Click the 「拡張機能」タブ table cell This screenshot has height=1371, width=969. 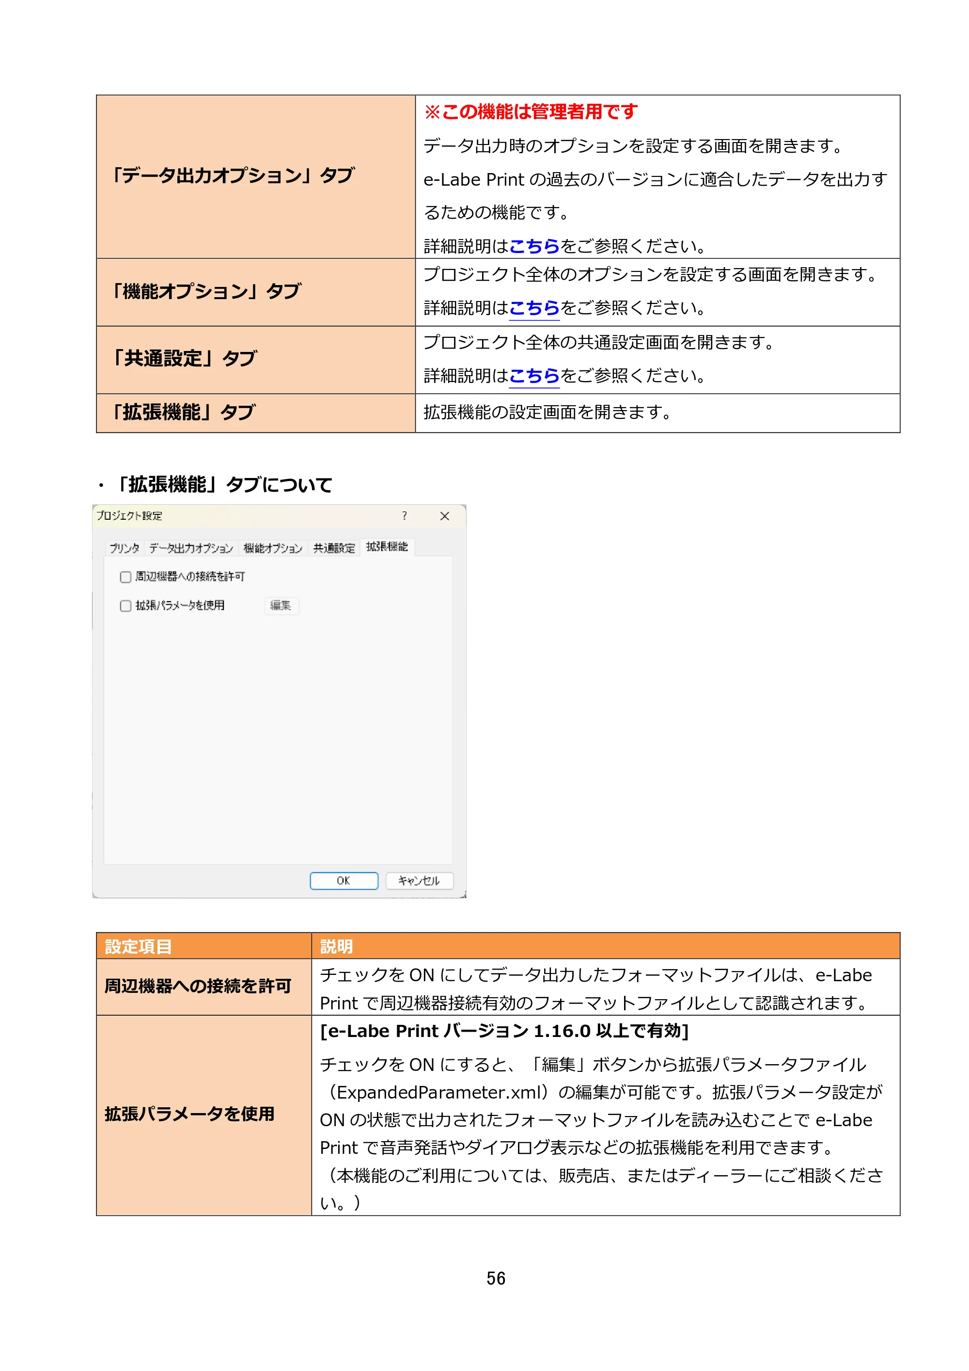(x=256, y=413)
